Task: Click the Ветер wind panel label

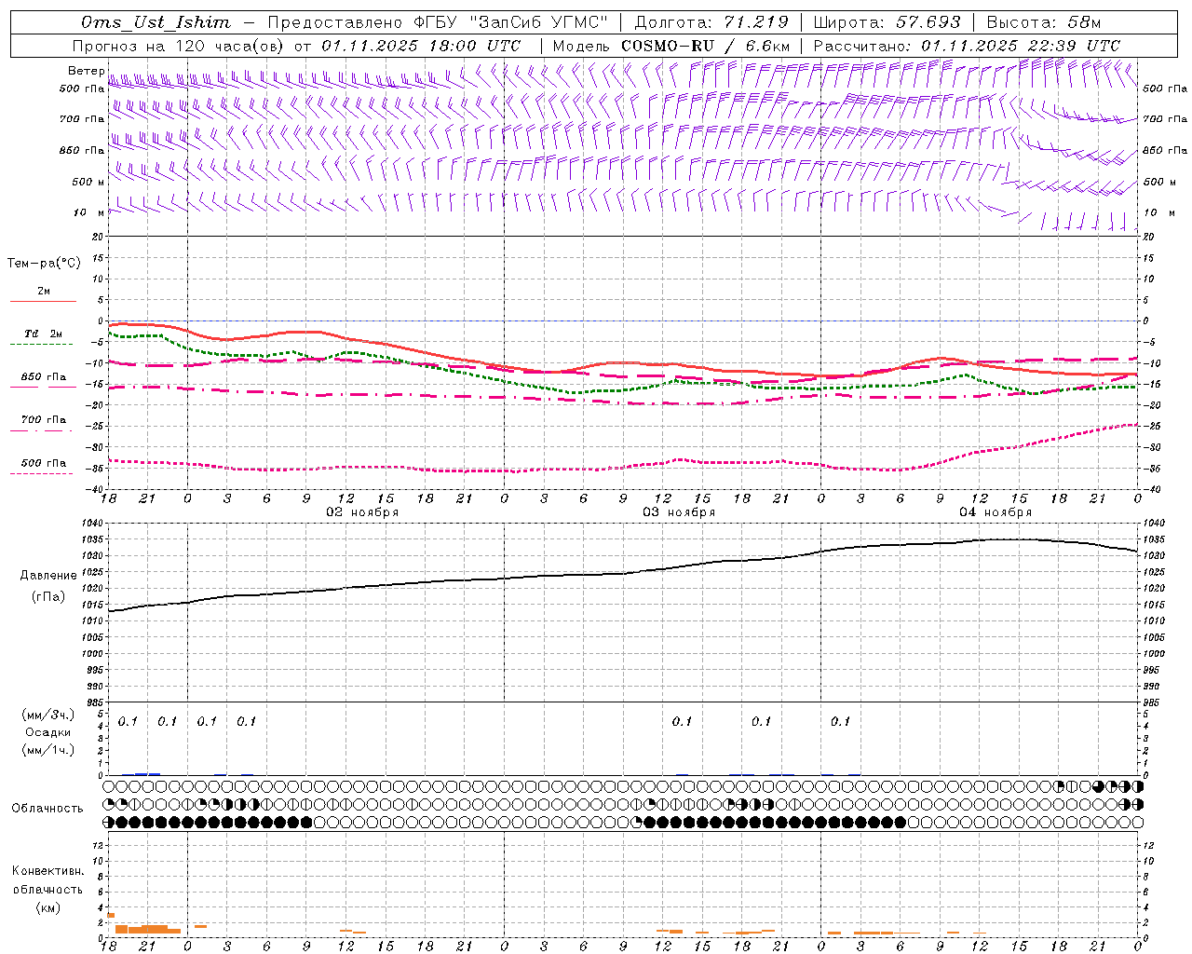Action: coord(86,71)
